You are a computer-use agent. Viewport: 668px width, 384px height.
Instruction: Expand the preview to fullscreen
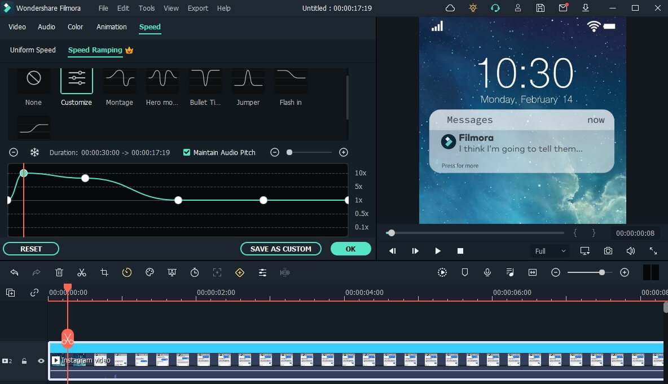pyautogui.click(x=653, y=251)
